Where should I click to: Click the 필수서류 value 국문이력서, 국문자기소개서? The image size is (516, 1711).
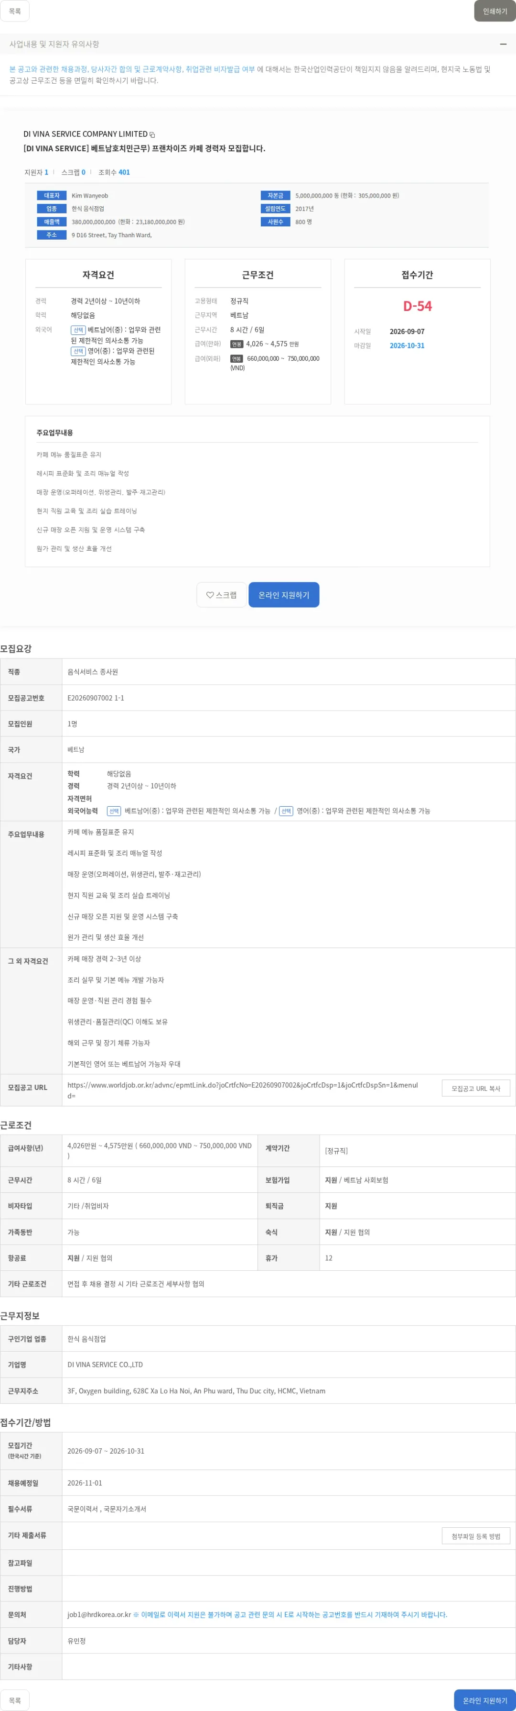107,1509
